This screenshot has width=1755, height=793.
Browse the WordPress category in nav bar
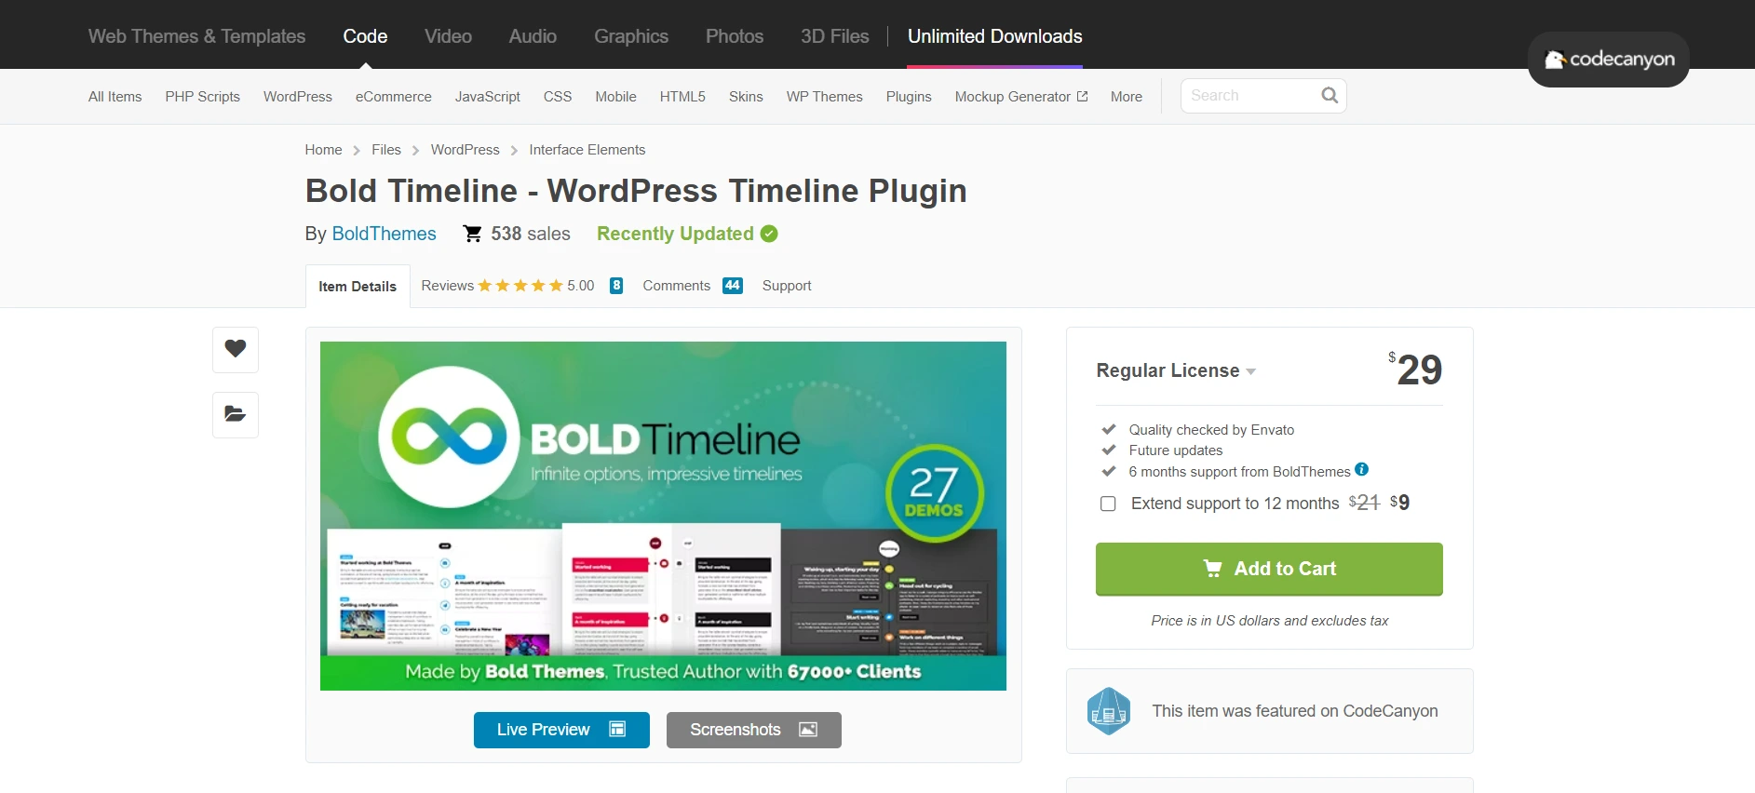(x=298, y=97)
